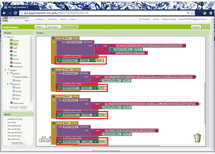Select the WebViewer1 component in tree

17,103
